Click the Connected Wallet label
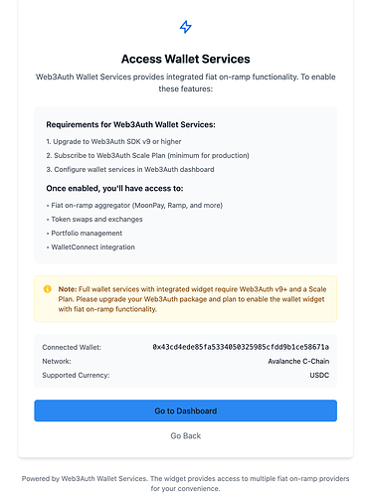This screenshot has width=367, height=497. (x=72, y=347)
